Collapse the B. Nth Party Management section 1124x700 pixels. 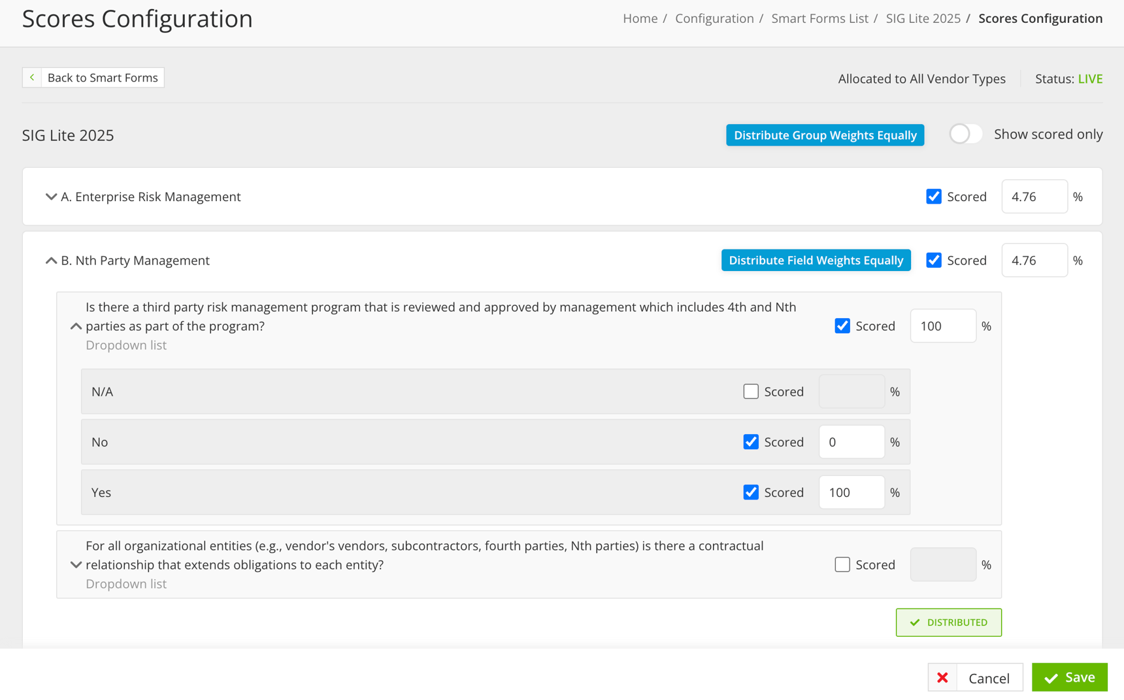pyautogui.click(x=51, y=260)
